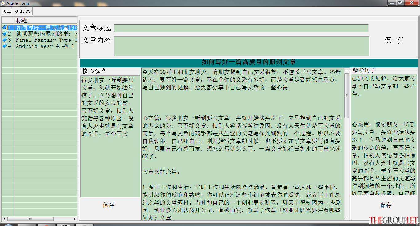Click the article body paragraph starting 1.源于工作和生活
420x226 pixels.
coord(241,203)
